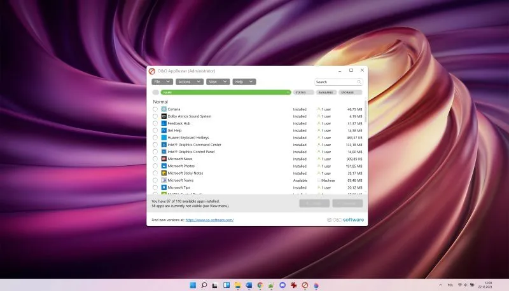Open taskbar Search
The height and width of the screenshot is (291, 509).
coord(204,285)
